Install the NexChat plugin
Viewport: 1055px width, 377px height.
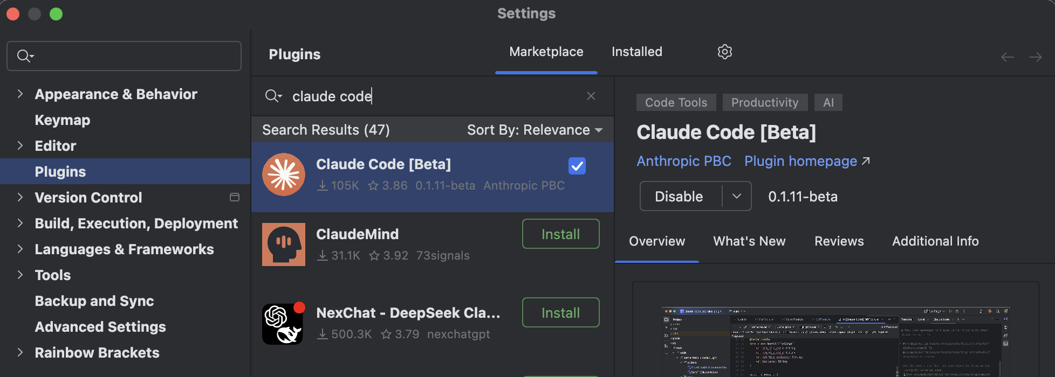[x=560, y=312]
